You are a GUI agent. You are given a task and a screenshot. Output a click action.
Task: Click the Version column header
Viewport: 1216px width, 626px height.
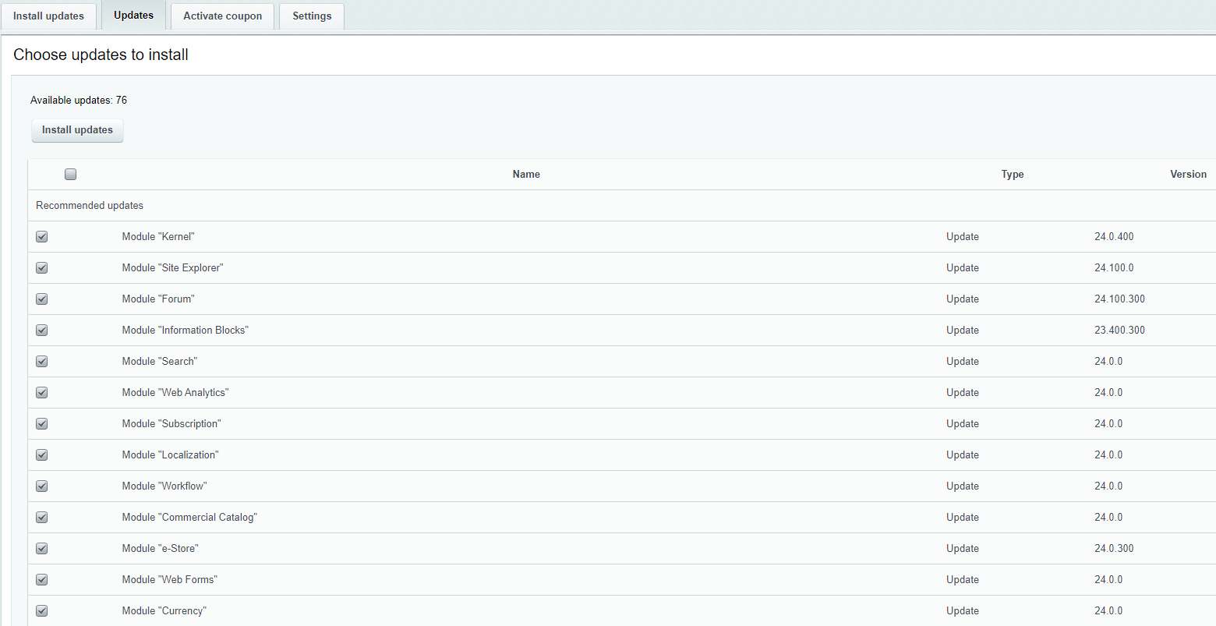coord(1188,175)
